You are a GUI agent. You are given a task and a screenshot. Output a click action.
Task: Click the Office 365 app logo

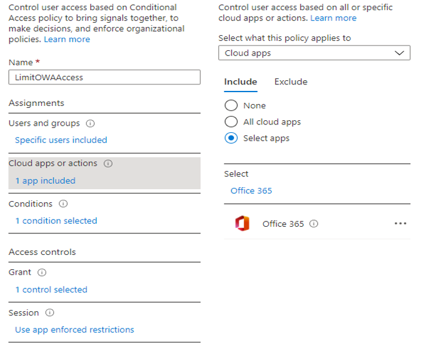point(242,223)
